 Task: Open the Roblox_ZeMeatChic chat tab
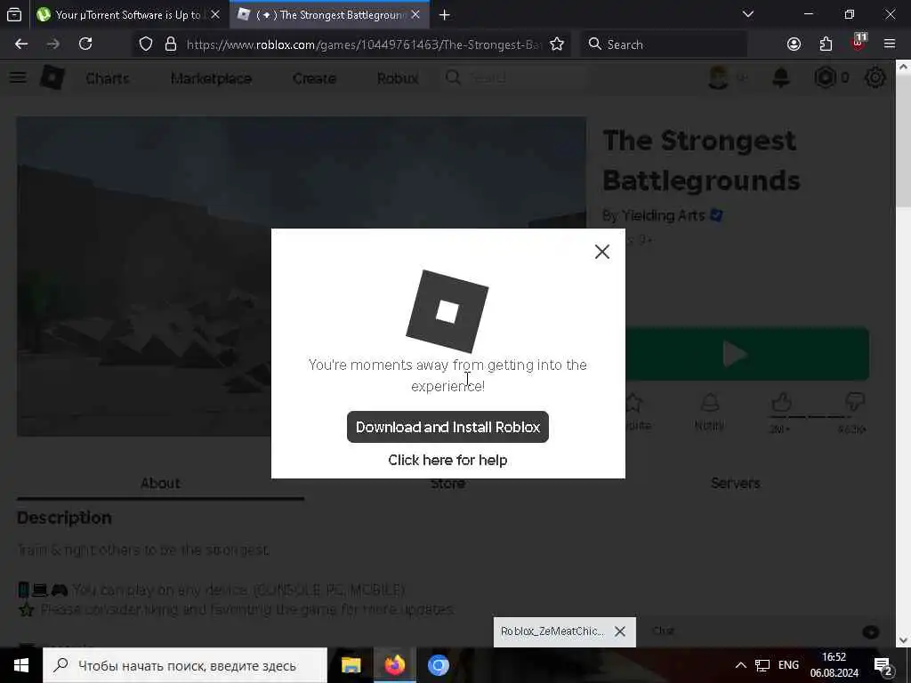pos(552,631)
